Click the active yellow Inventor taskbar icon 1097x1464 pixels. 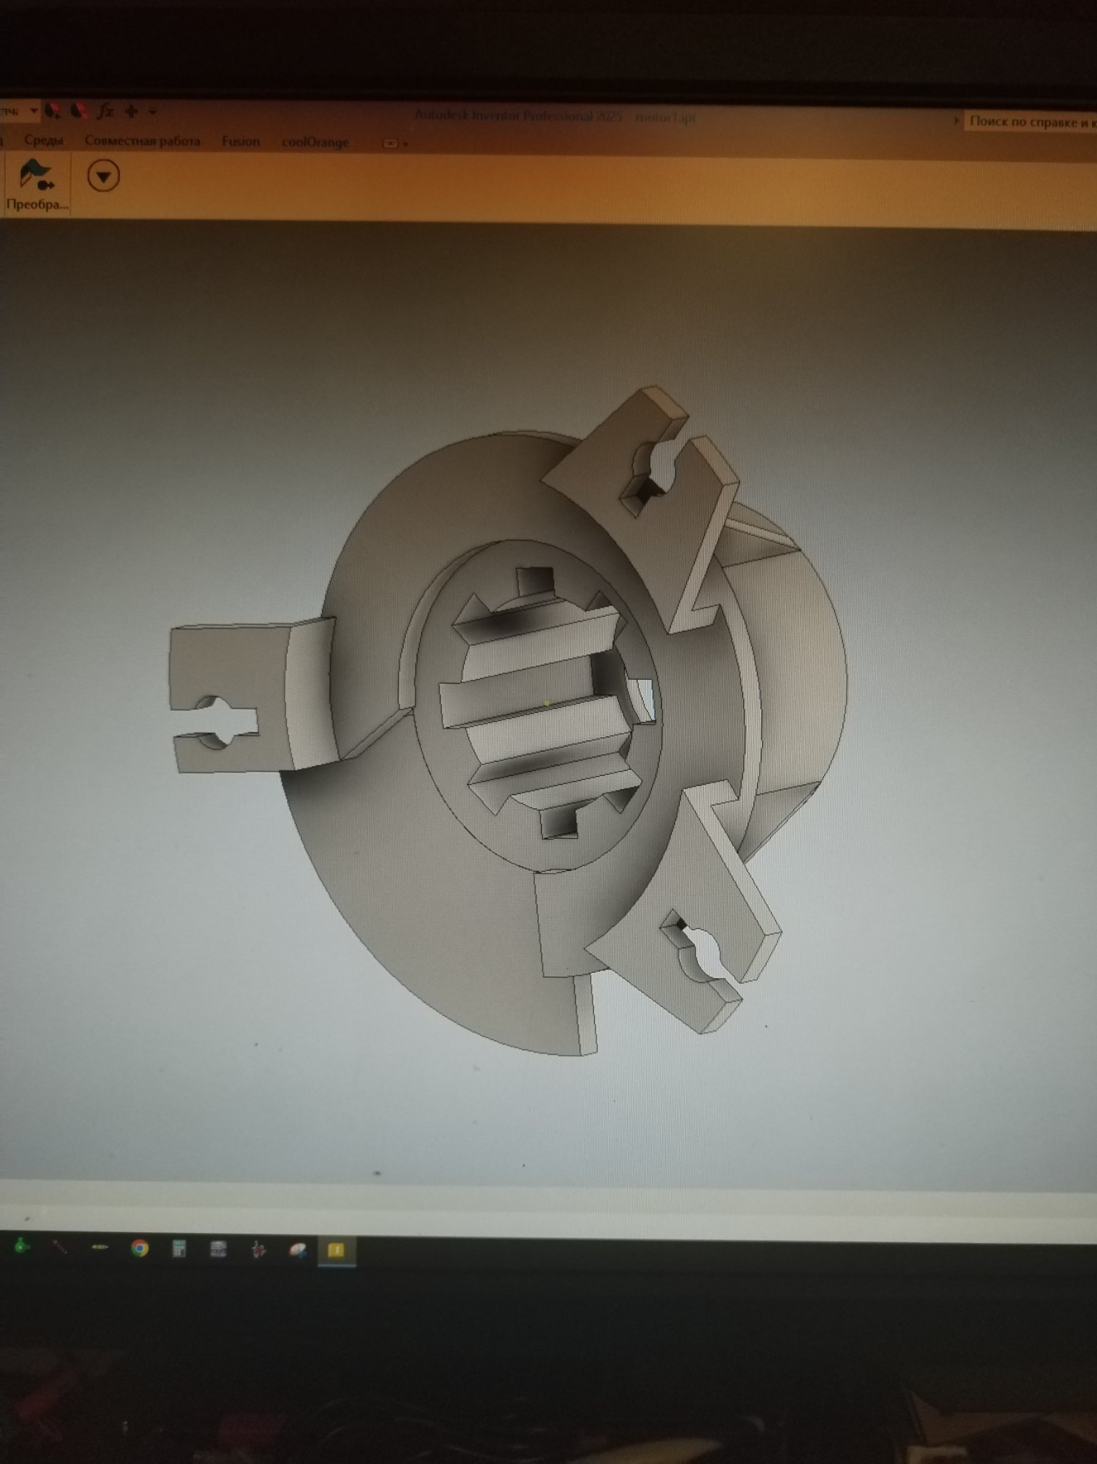point(337,1250)
